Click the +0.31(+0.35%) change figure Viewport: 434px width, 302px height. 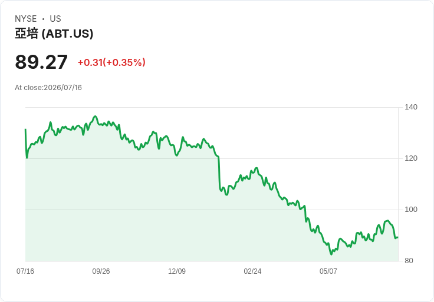(111, 62)
